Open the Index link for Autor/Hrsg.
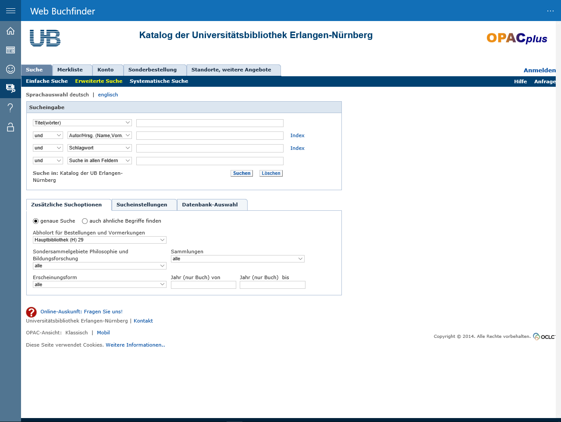The width and height of the screenshot is (561, 422). [x=297, y=136]
